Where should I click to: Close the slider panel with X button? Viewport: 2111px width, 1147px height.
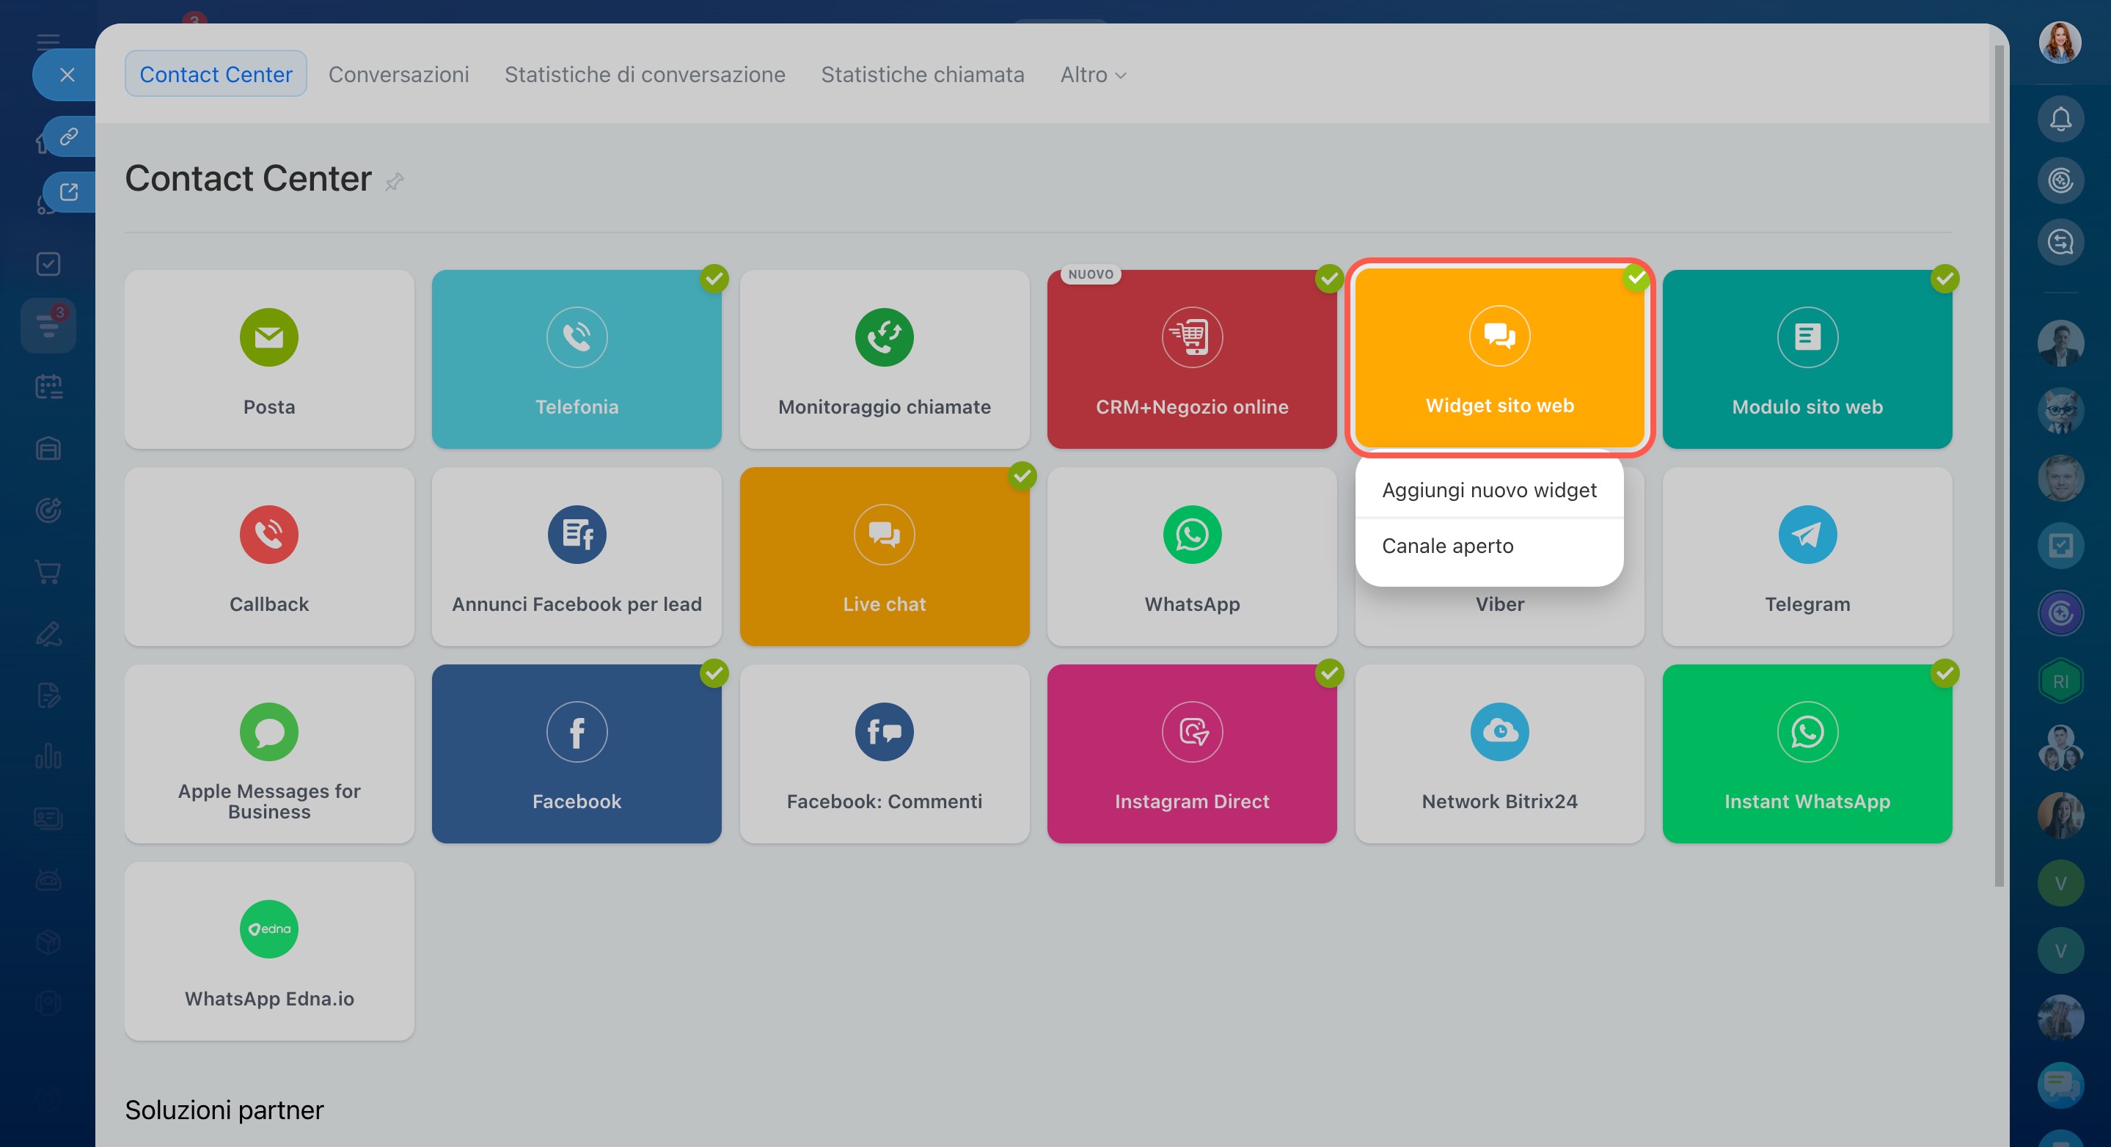click(x=67, y=75)
